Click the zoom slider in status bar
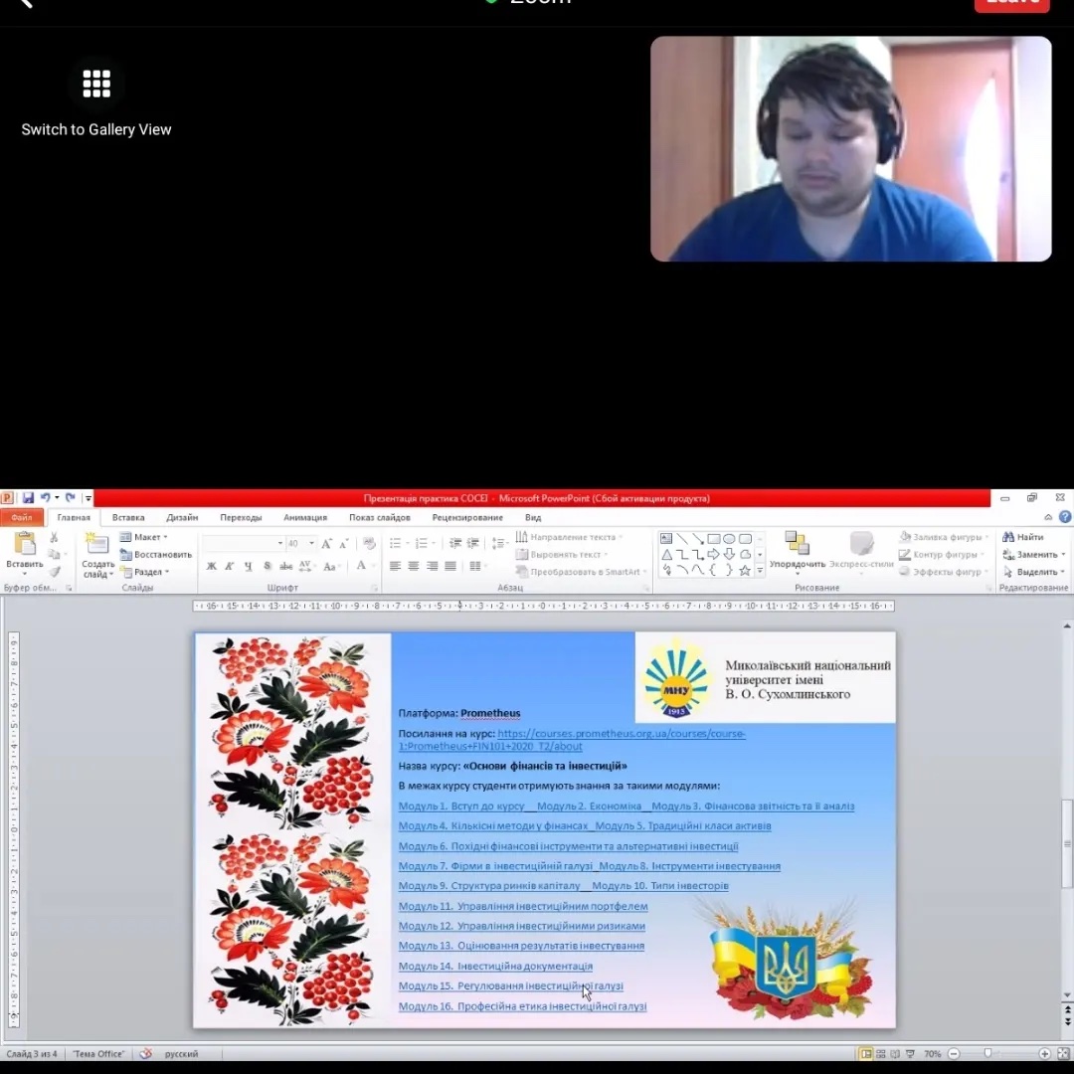The image size is (1074, 1074). coord(987,1053)
